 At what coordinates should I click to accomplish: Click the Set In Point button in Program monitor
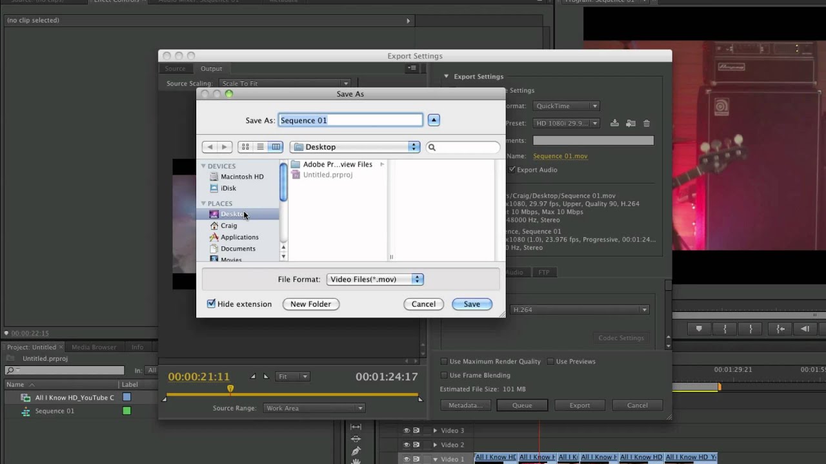(725, 329)
